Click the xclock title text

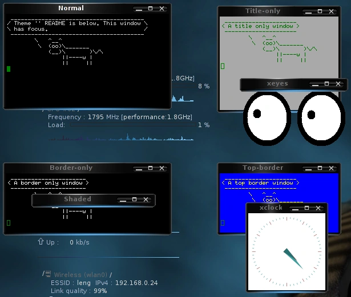(271, 208)
